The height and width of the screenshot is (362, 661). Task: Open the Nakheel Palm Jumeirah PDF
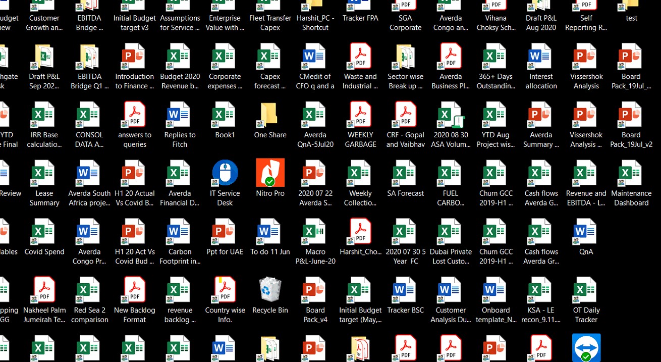pos(44,289)
